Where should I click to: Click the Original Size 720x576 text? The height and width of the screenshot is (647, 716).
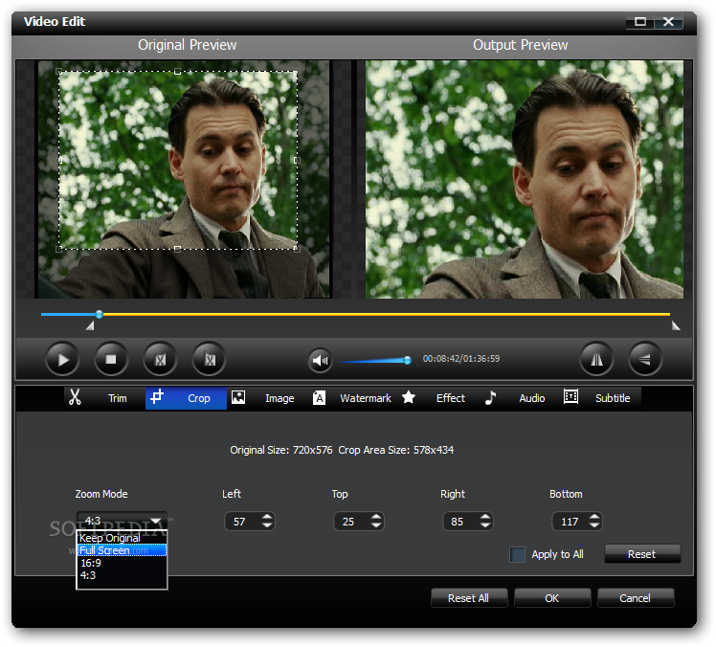[281, 450]
